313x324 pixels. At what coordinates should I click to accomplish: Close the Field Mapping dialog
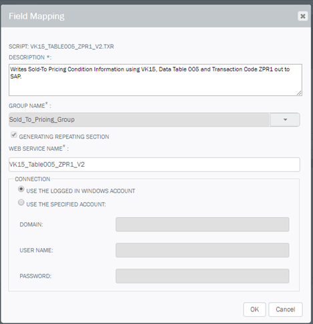(303, 16)
